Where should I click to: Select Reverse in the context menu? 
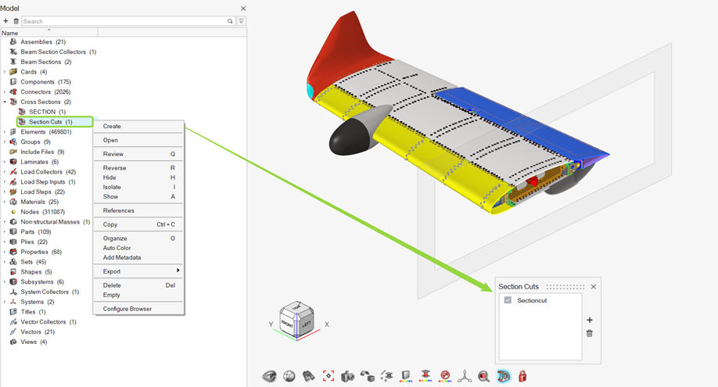coord(114,168)
